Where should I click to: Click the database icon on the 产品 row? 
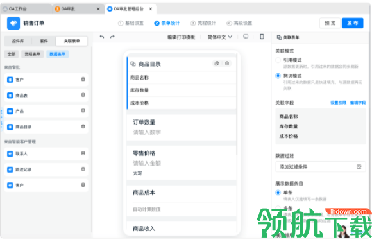83,110
